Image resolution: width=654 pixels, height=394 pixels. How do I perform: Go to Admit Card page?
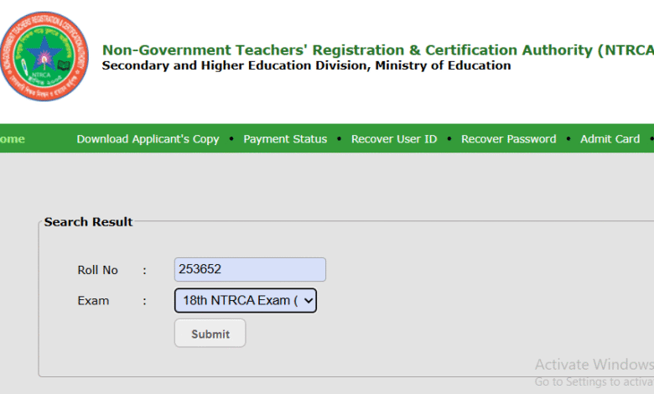coord(610,139)
